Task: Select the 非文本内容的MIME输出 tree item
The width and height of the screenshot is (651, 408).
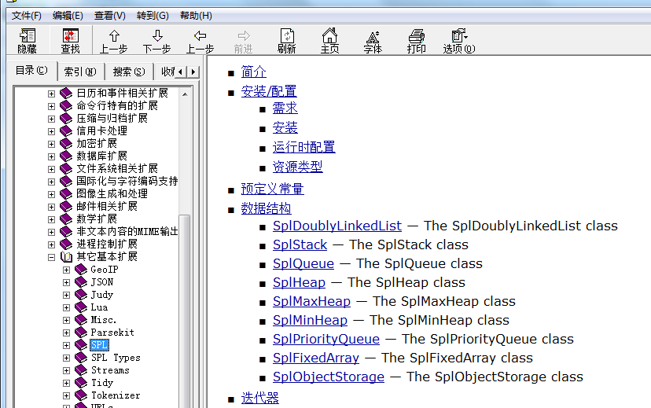Action: point(127,232)
